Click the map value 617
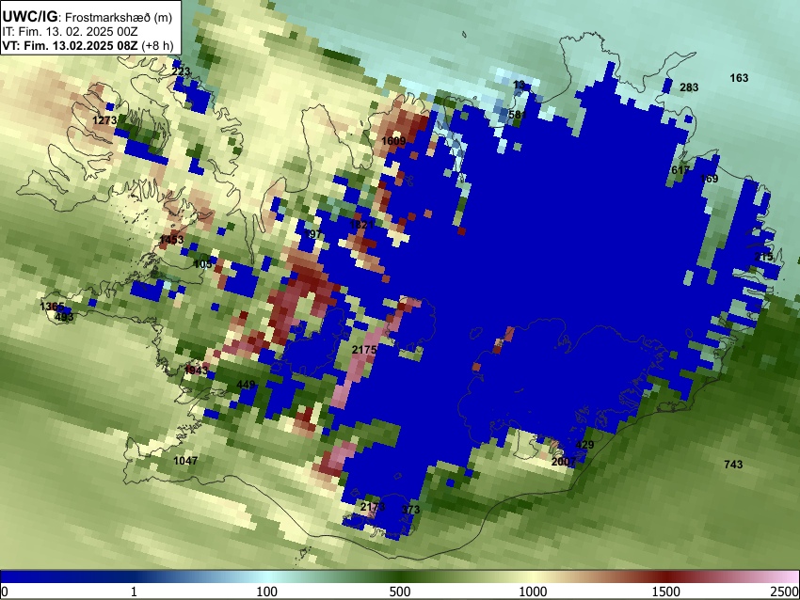The height and width of the screenshot is (600, 800). tap(680, 170)
